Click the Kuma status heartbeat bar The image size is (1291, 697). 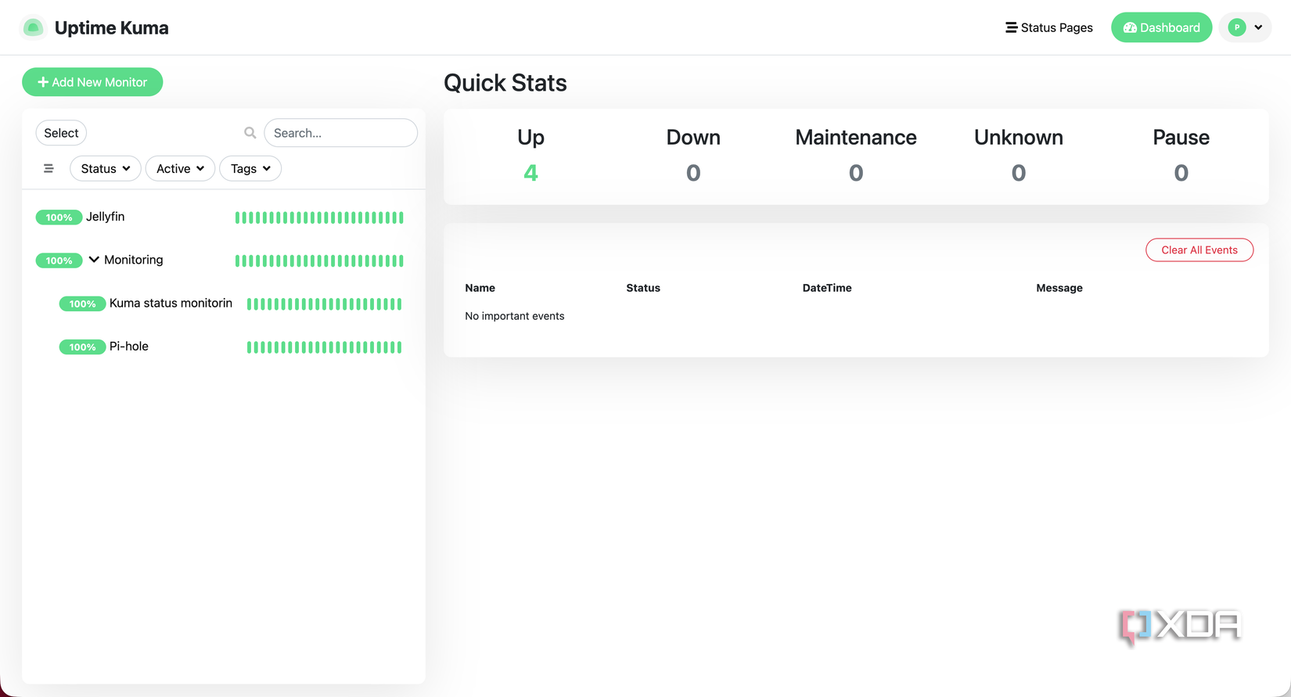(x=325, y=304)
